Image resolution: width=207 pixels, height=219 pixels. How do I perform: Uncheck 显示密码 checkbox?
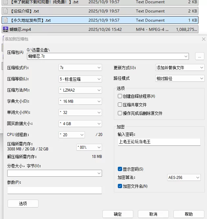point(120,169)
